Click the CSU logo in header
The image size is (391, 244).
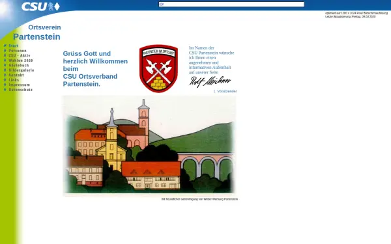click(x=40, y=7)
